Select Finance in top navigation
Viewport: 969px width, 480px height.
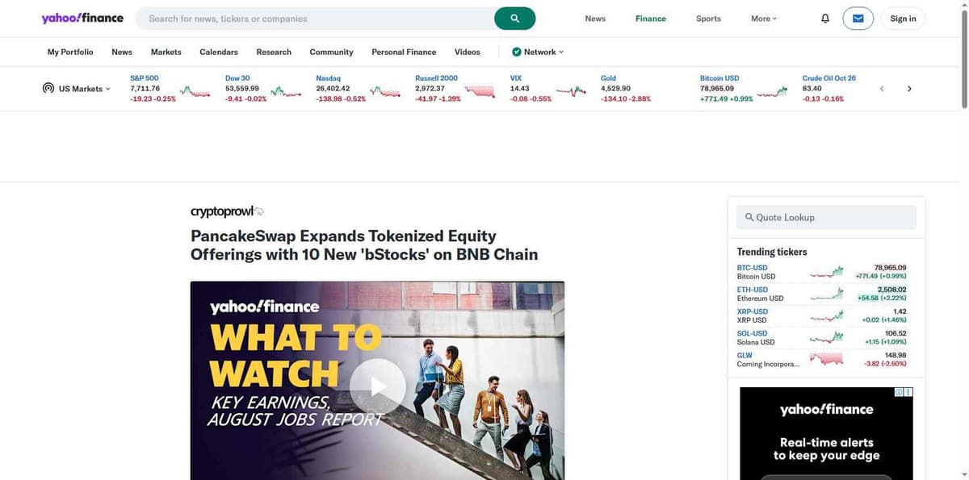click(x=651, y=19)
